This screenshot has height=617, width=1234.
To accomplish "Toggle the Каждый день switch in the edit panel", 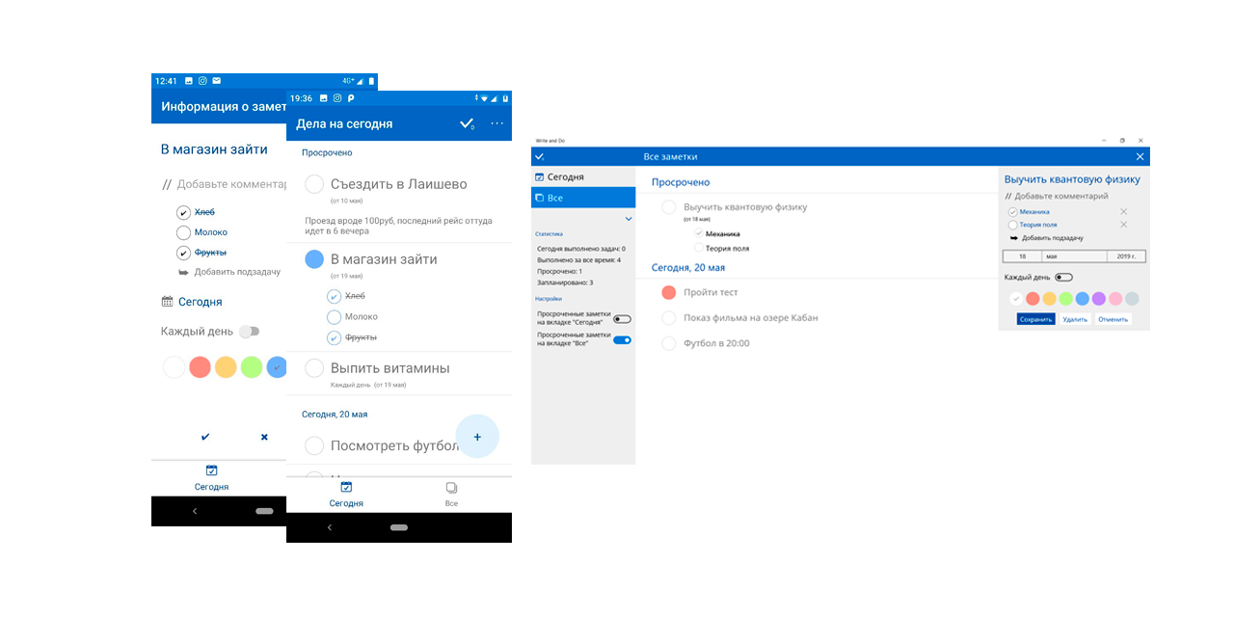I will coord(1064,277).
